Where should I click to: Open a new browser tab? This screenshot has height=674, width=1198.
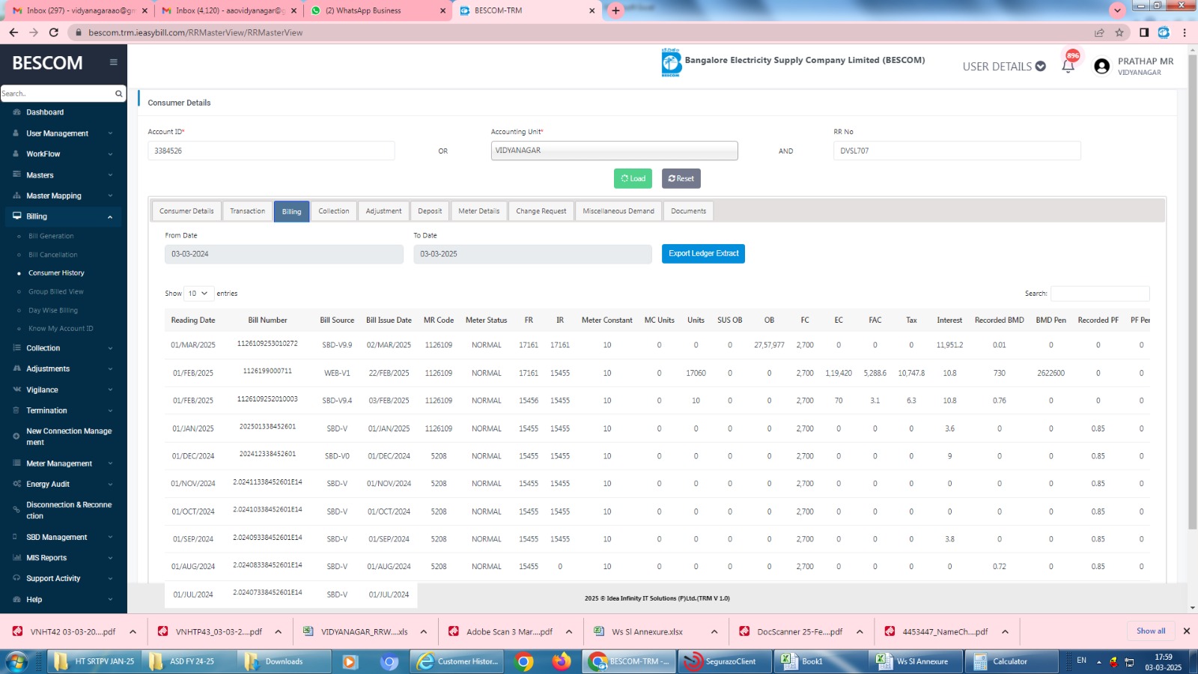[615, 10]
